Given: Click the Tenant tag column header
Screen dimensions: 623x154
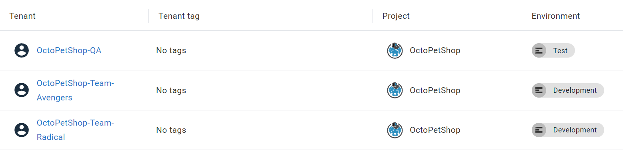Looking at the screenshot, I should [179, 16].
